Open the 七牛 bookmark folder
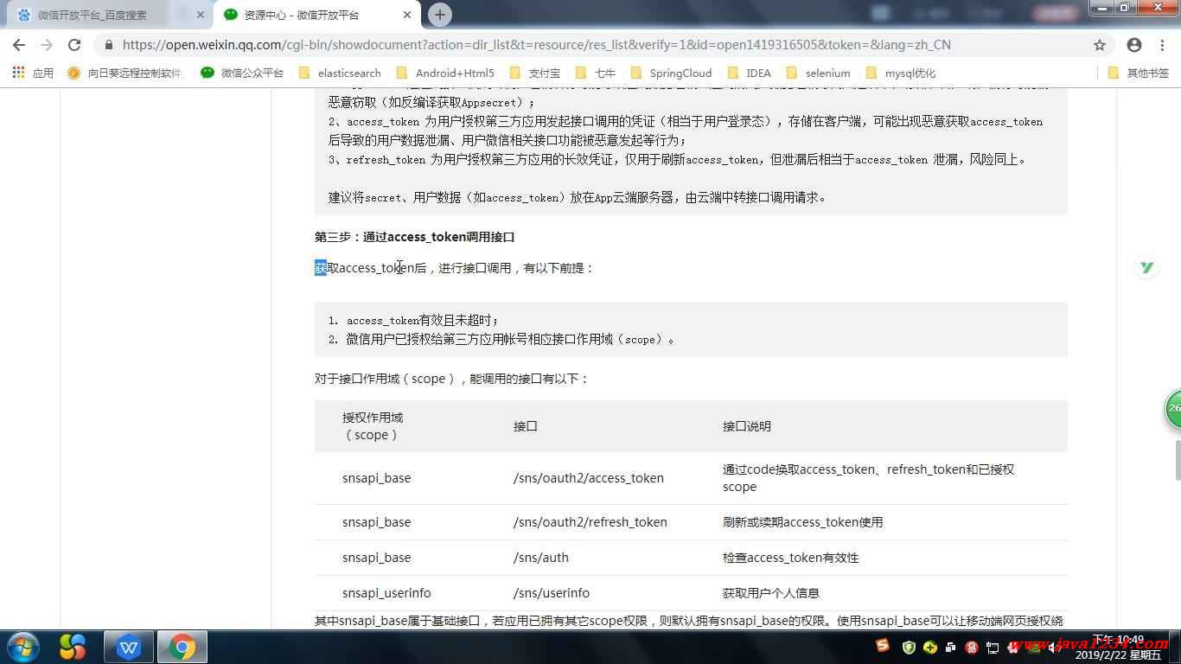 coord(596,73)
